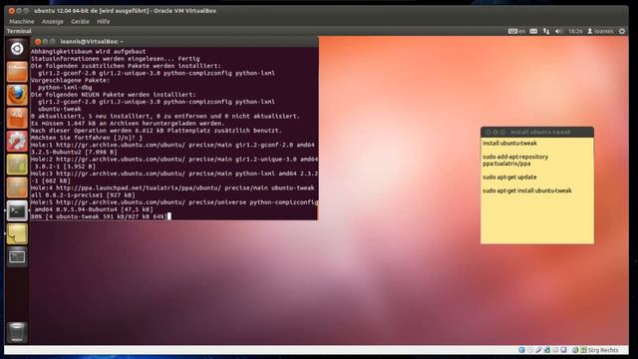Click terminal line 'Es müssen 1.647 kB an Archiven'
Viewport: 638px width, 359px height.
click(x=128, y=124)
